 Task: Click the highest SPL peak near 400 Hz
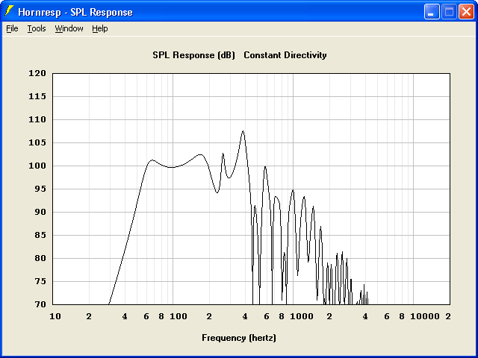click(x=243, y=131)
